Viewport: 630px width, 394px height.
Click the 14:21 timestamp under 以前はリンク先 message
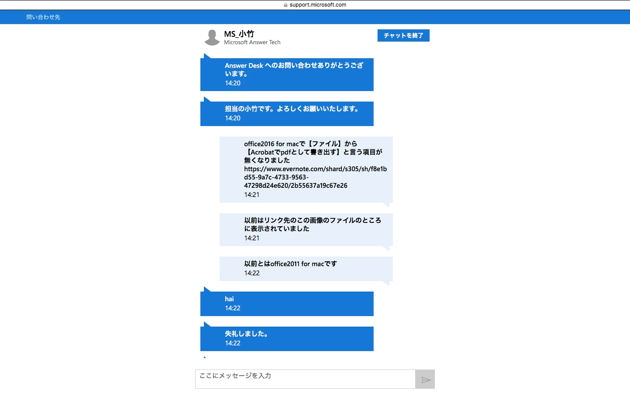pyautogui.click(x=252, y=238)
